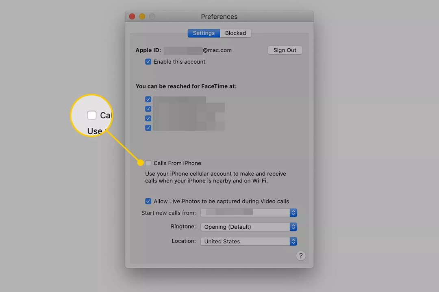Viewport: 439px width, 292px height.
Task: Open the Ringtone dropdown showing Opening (Default)
Action: click(x=249, y=227)
